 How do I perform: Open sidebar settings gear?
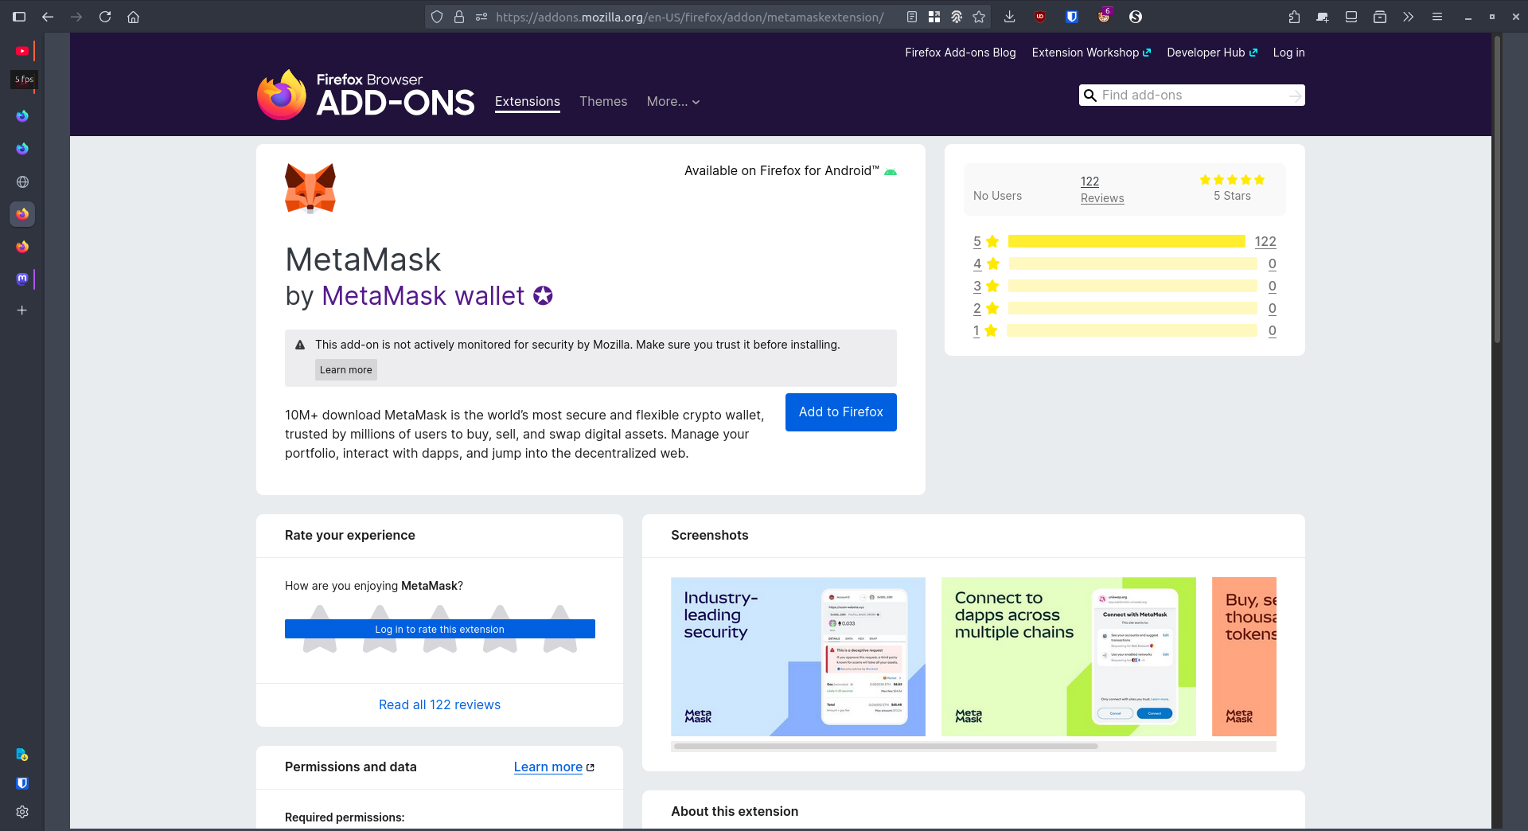[x=22, y=812]
